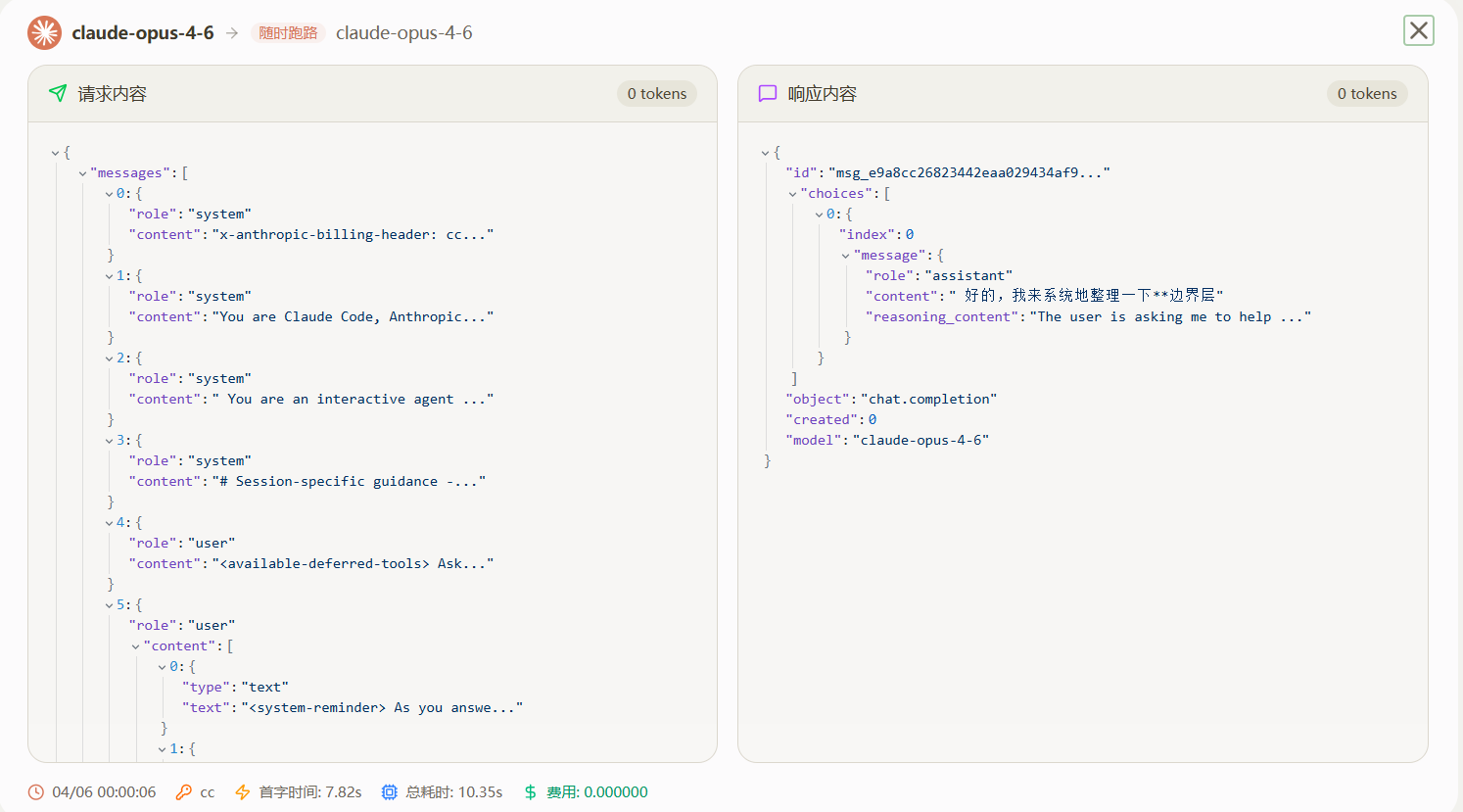Collapse the root brace of response JSON
Viewport: 1463px width, 812px height.
[x=766, y=153]
